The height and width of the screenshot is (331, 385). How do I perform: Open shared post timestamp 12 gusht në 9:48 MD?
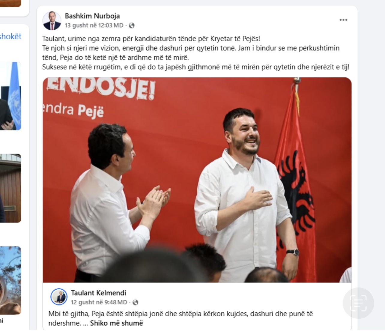tap(99, 302)
